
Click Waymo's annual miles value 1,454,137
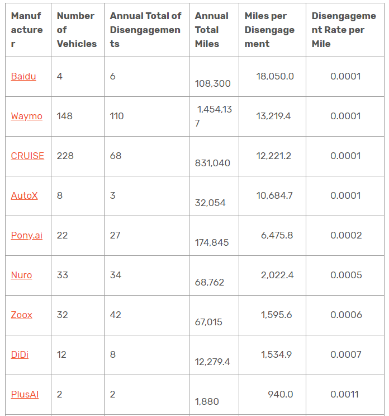(214, 116)
